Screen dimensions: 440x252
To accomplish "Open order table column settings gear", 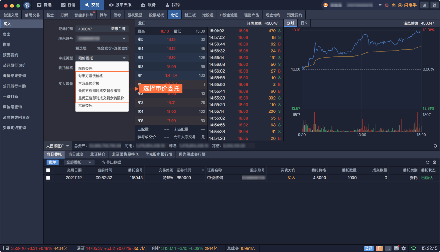I will [x=434, y=162].
